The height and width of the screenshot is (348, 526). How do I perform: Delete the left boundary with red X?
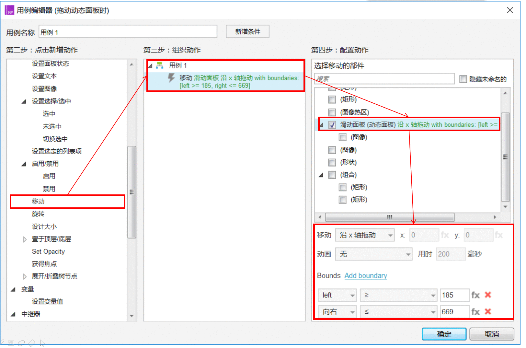488,295
